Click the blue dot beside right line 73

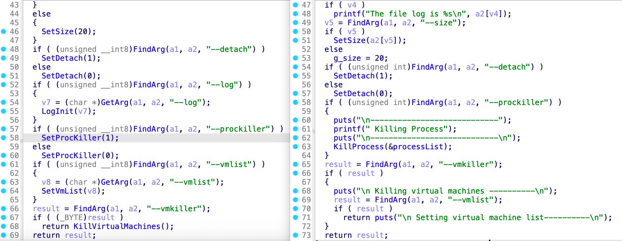click(x=295, y=235)
